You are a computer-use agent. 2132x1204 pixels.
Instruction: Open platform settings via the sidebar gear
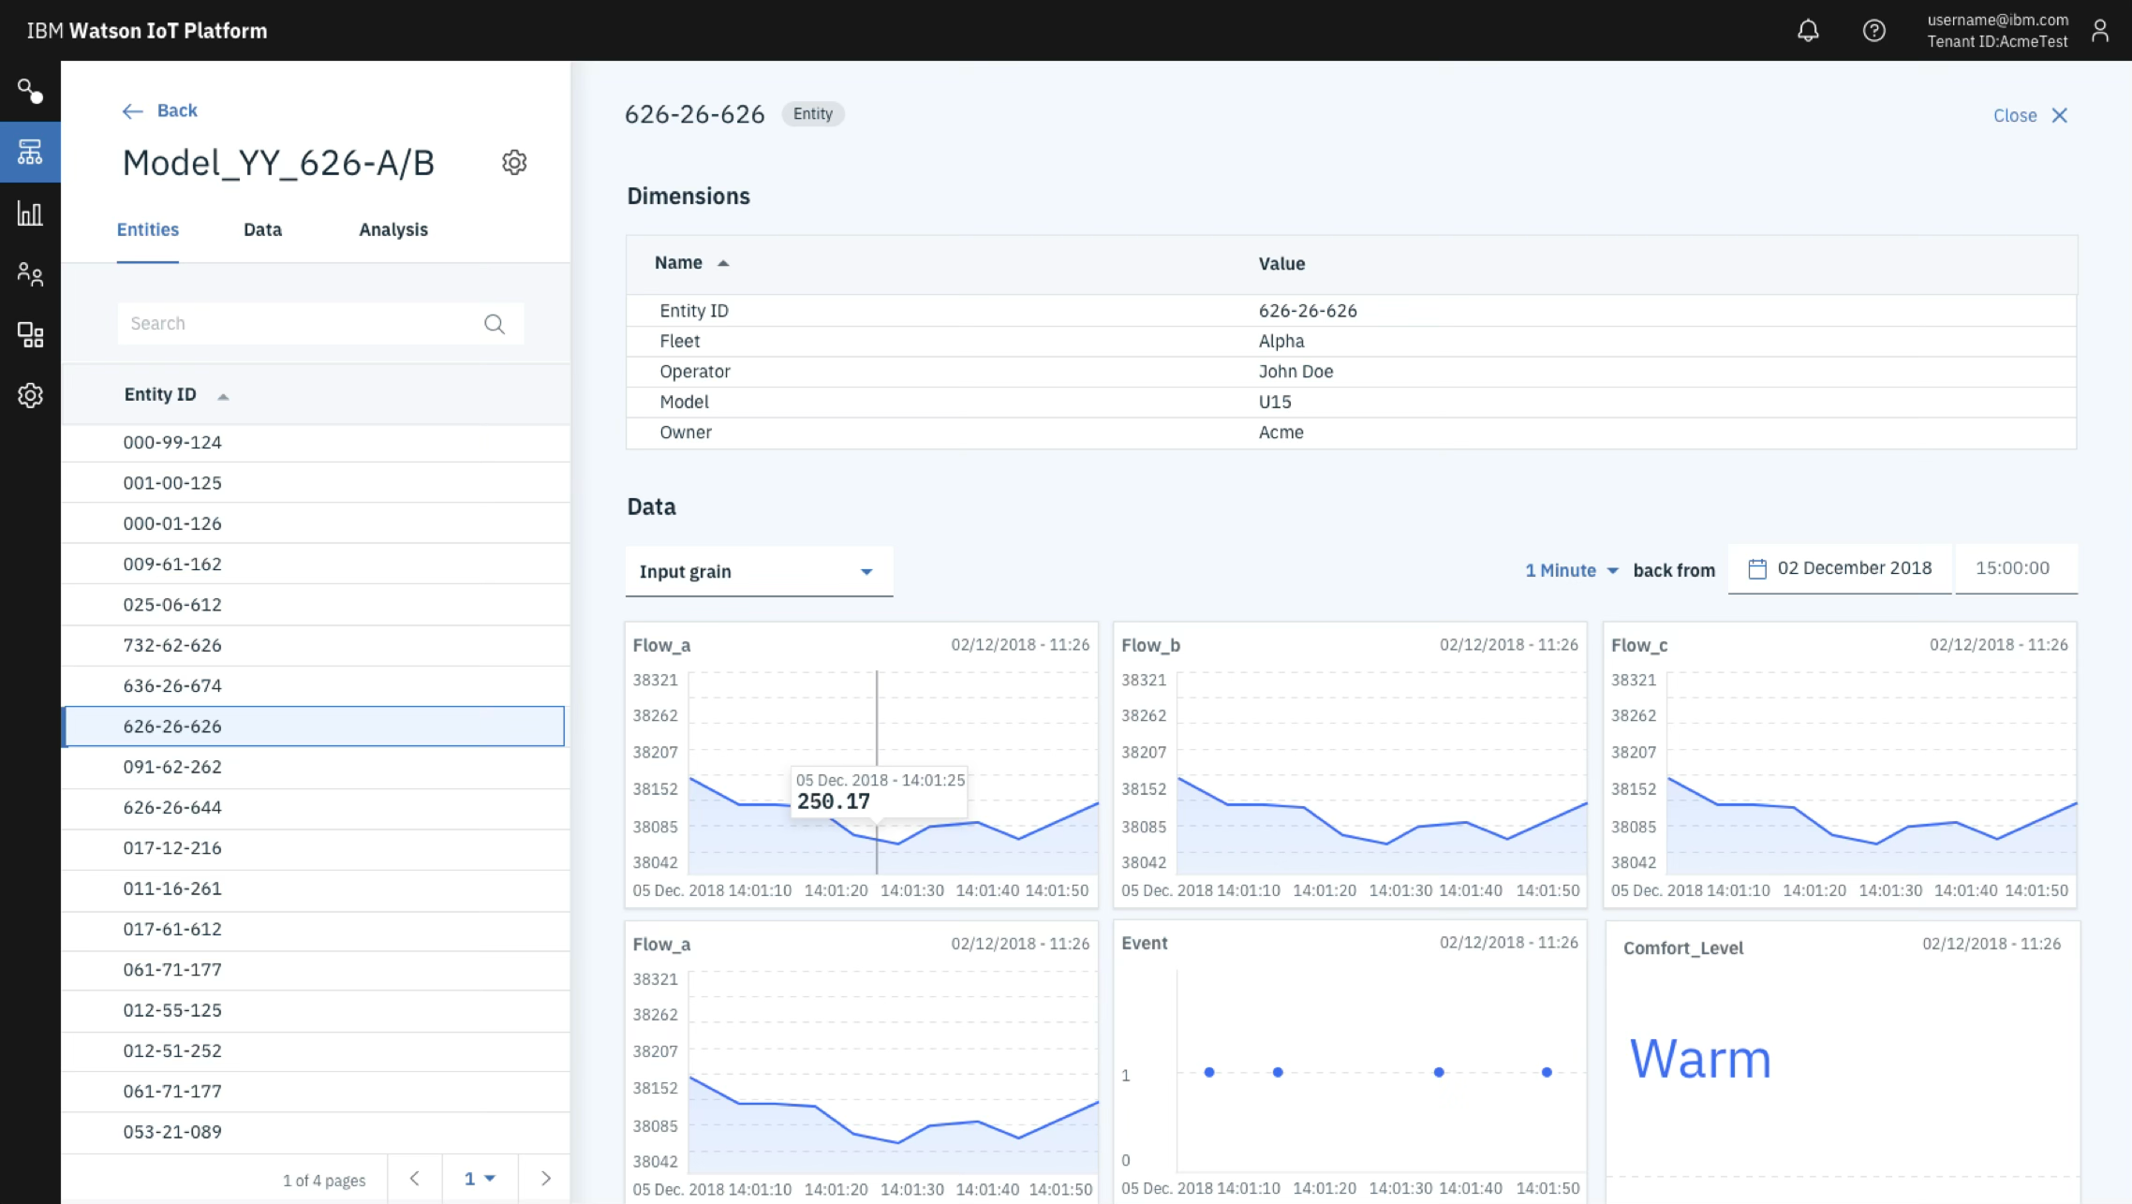point(31,395)
